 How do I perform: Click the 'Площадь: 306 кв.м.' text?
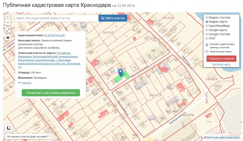(x=29, y=72)
